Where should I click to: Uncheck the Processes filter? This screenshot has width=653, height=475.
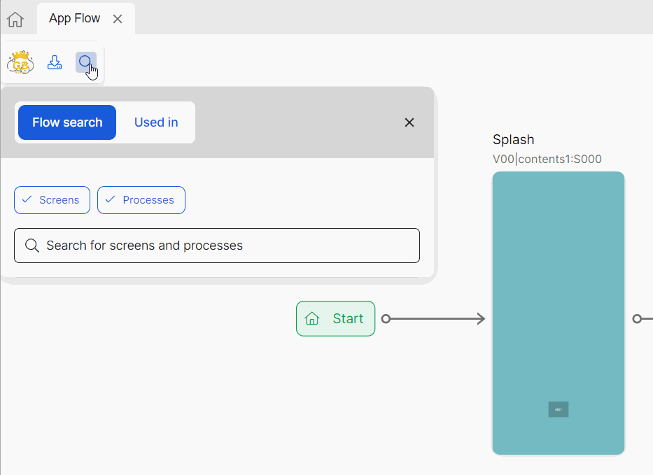141,200
